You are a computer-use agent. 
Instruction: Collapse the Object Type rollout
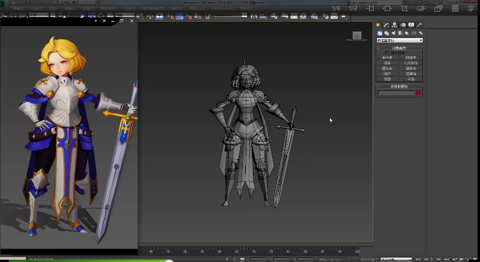tap(399, 48)
